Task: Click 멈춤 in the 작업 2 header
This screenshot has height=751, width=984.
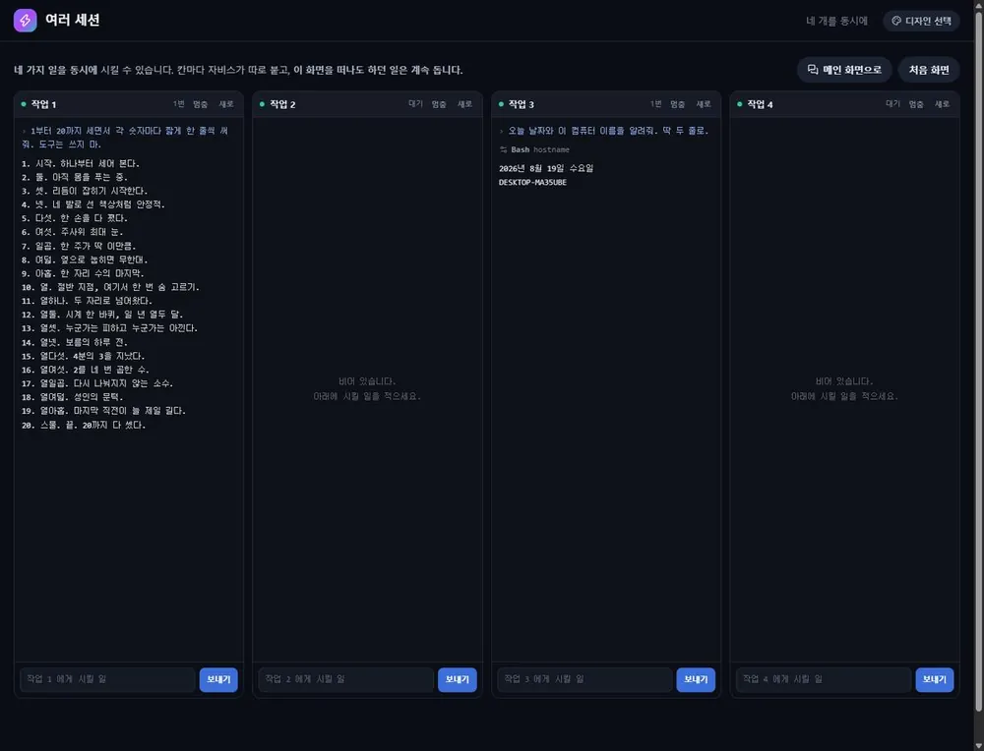Action: 439,104
